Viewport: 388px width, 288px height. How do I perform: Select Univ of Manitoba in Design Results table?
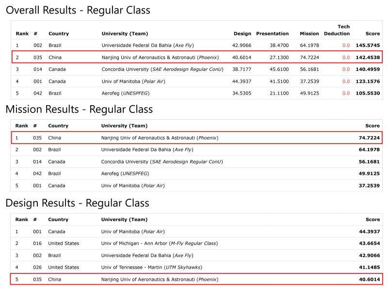[x=133, y=232]
